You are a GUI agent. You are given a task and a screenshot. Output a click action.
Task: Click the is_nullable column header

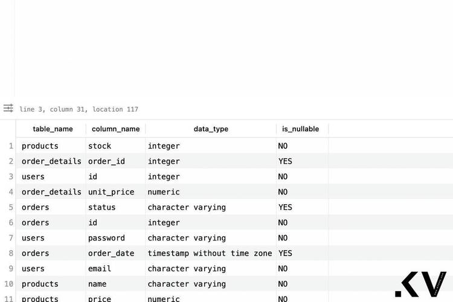click(x=301, y=129)
